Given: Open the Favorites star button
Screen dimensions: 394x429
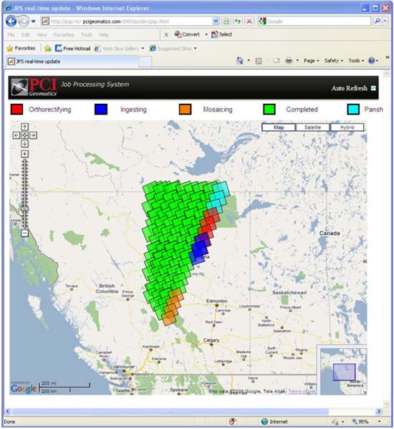Looking at the screenshot, I should [x=21, y=49].
